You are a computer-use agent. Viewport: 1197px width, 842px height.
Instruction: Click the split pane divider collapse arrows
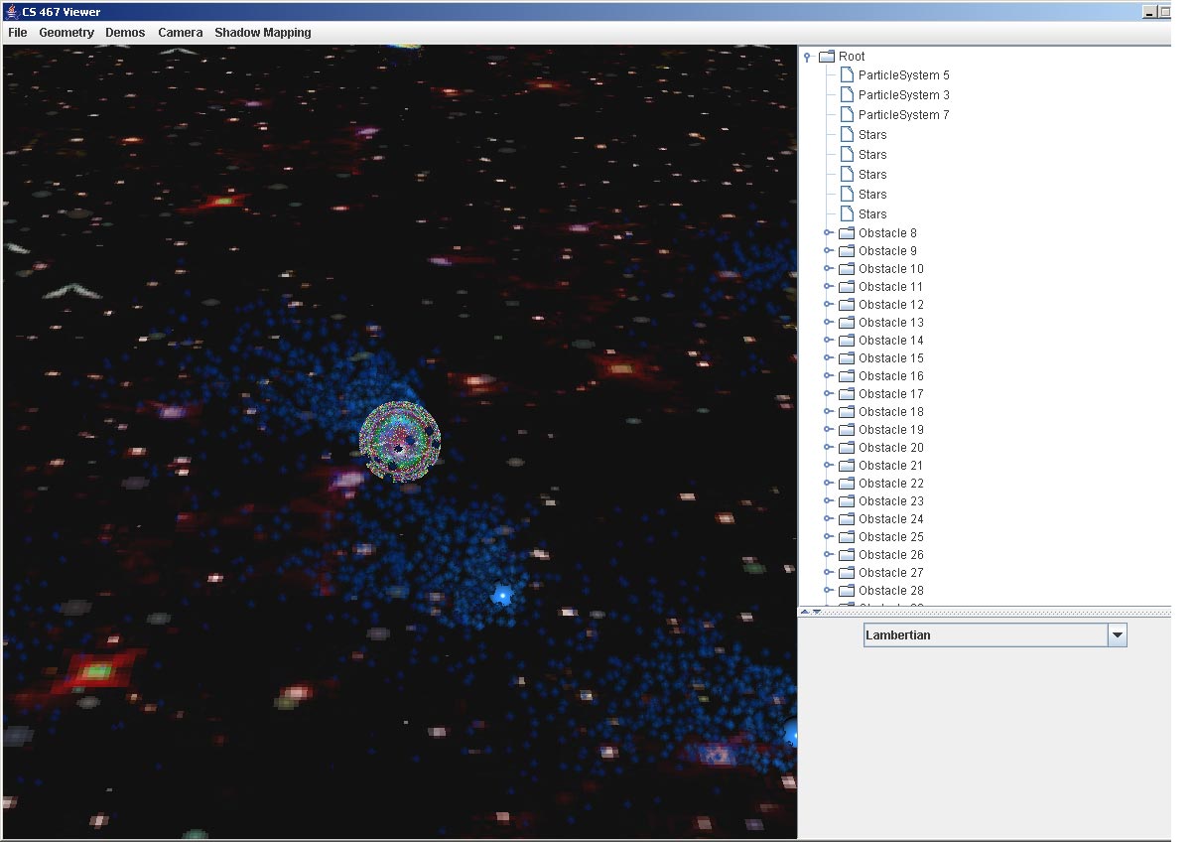pos(810,612)
